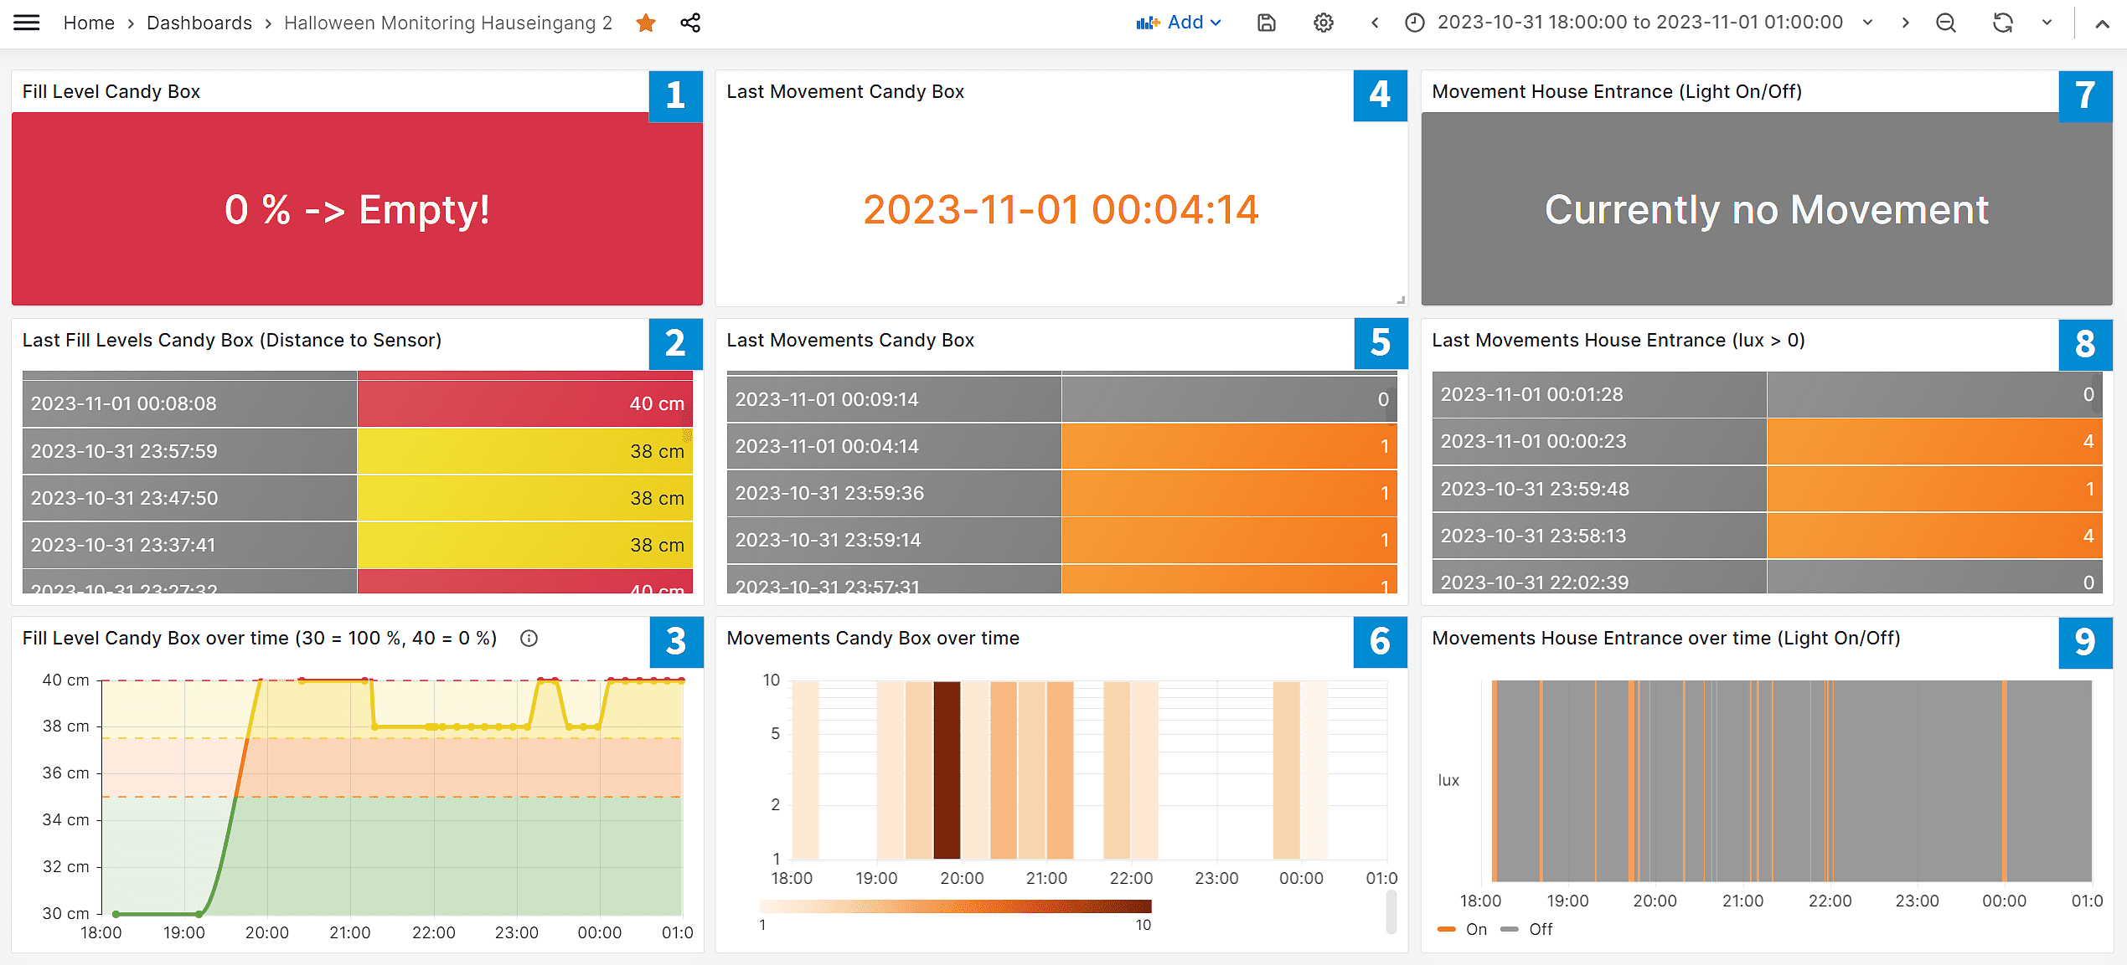Go to Home breadcrumb
2127x965 pixels.
click(x=89, y=23)
